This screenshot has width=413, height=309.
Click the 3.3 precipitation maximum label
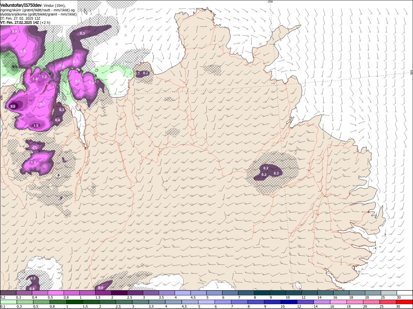click(x=13, y=106)
